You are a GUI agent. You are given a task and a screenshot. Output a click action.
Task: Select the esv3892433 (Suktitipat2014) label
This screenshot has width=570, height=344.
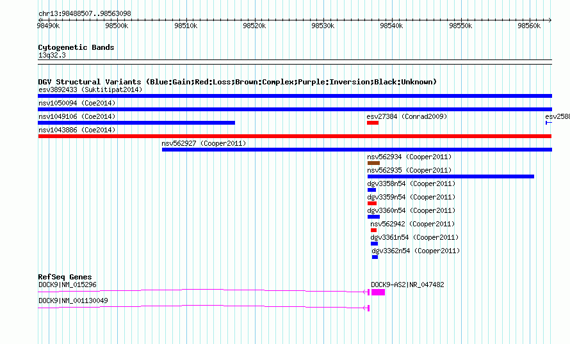coord(90,90)
